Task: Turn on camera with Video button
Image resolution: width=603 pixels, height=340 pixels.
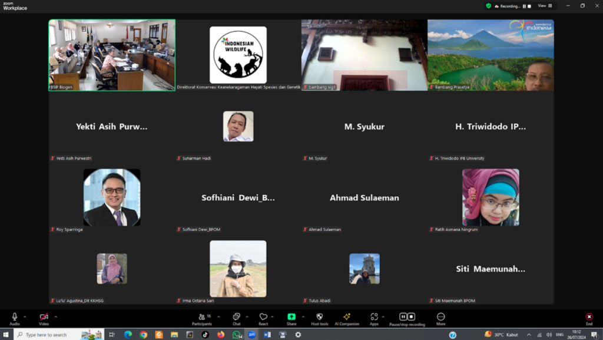Action: point(44,318)
